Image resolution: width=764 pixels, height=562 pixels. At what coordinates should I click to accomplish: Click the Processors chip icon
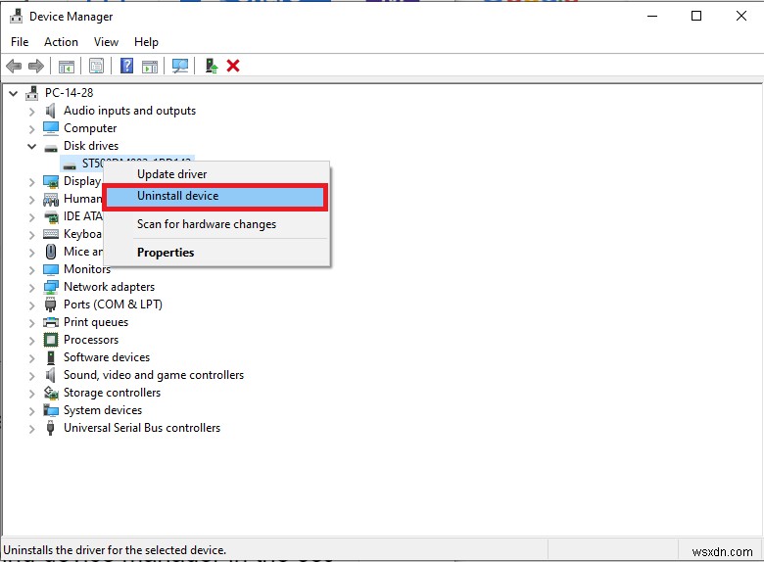coord(51,340)
